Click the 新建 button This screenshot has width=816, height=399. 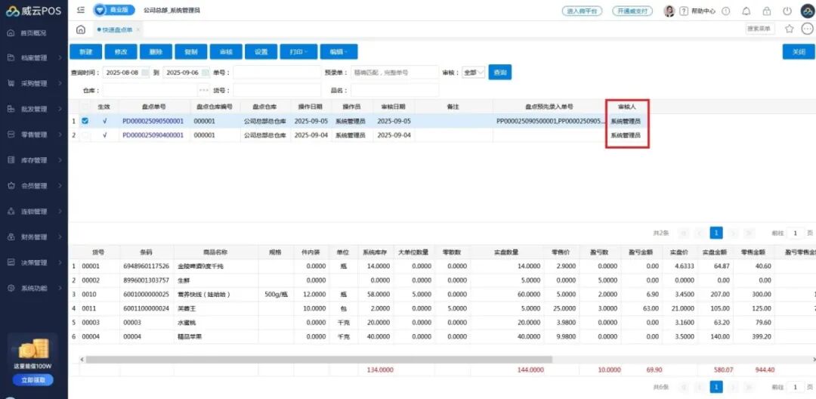tap(85, 52)
